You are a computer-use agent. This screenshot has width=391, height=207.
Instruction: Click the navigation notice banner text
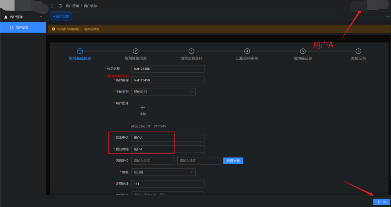point(78,29)
